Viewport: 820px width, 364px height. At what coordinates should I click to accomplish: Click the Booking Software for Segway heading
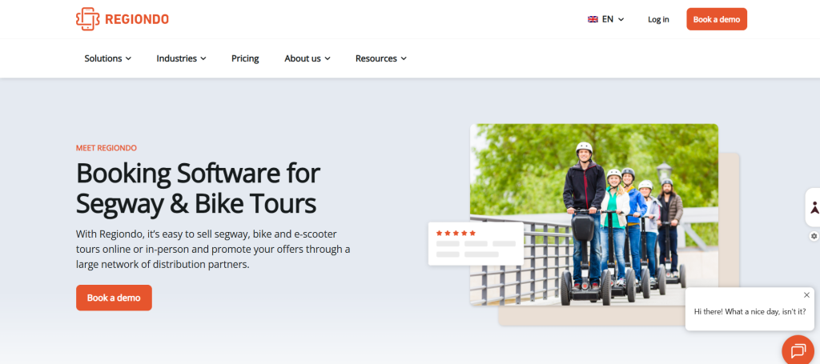coord(199,189)
